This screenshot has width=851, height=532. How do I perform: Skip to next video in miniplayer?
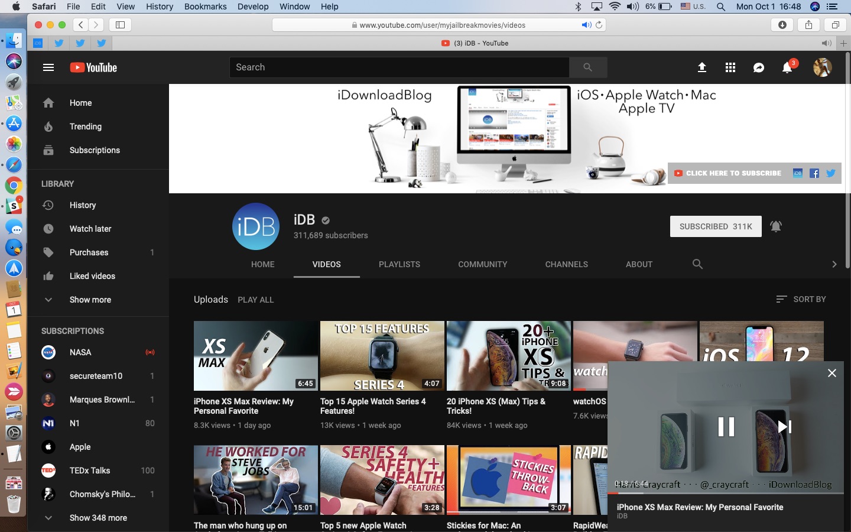tap(784, 426)
